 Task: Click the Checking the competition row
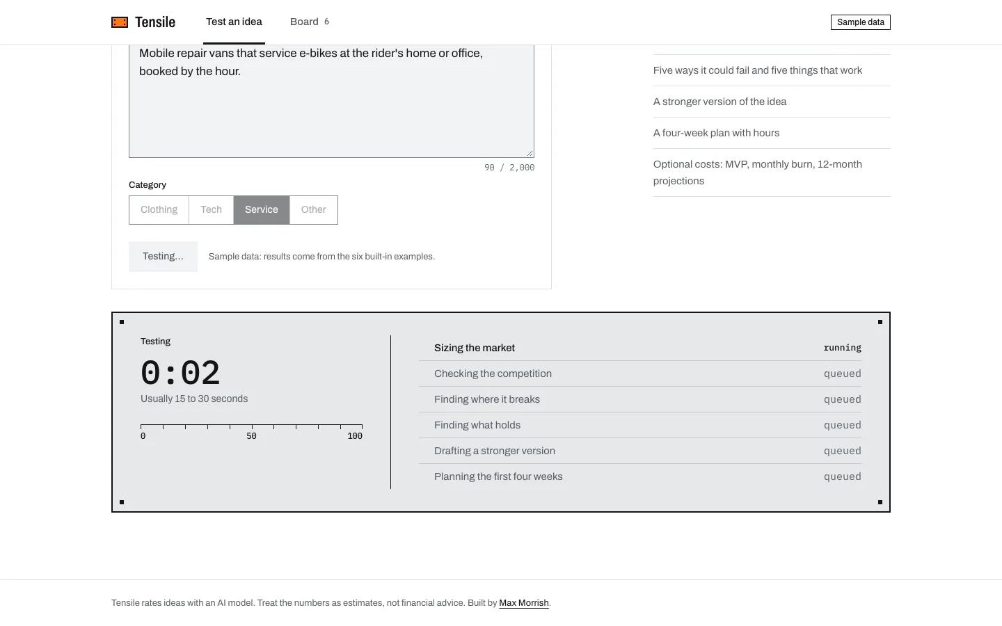pos(640,374)
